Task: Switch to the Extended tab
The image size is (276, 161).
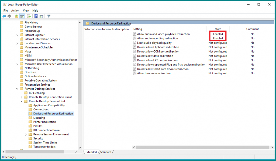Action: [x=91, y=152]
